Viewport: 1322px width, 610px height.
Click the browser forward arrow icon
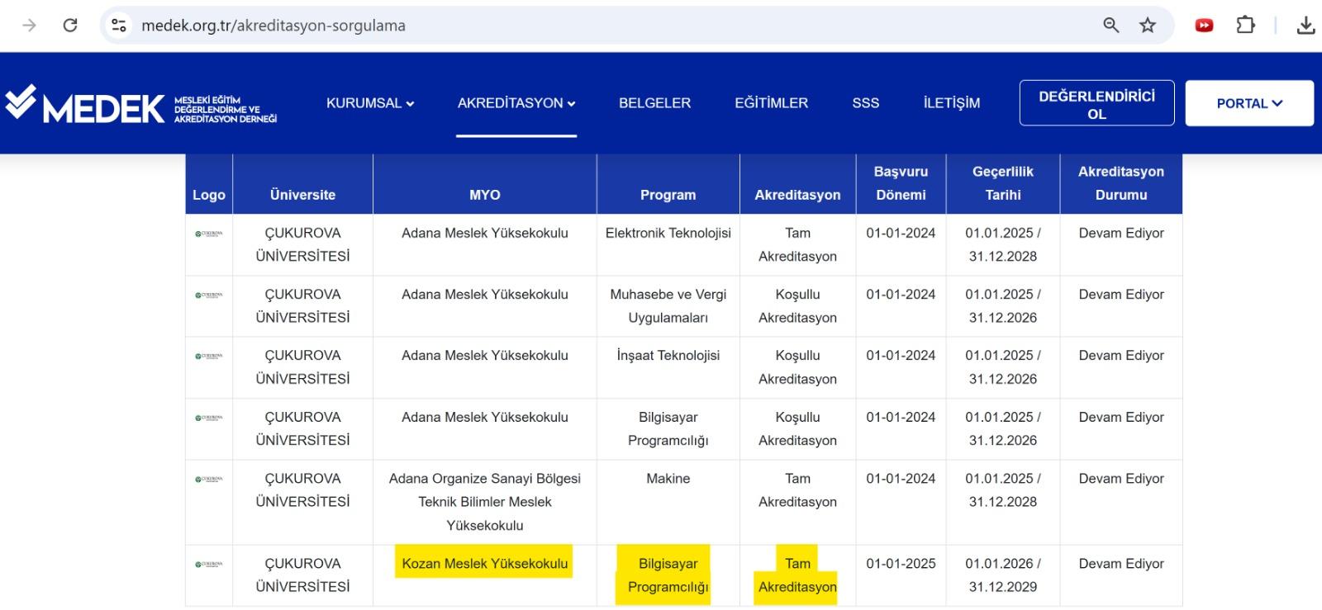click(x=29, y=26)
